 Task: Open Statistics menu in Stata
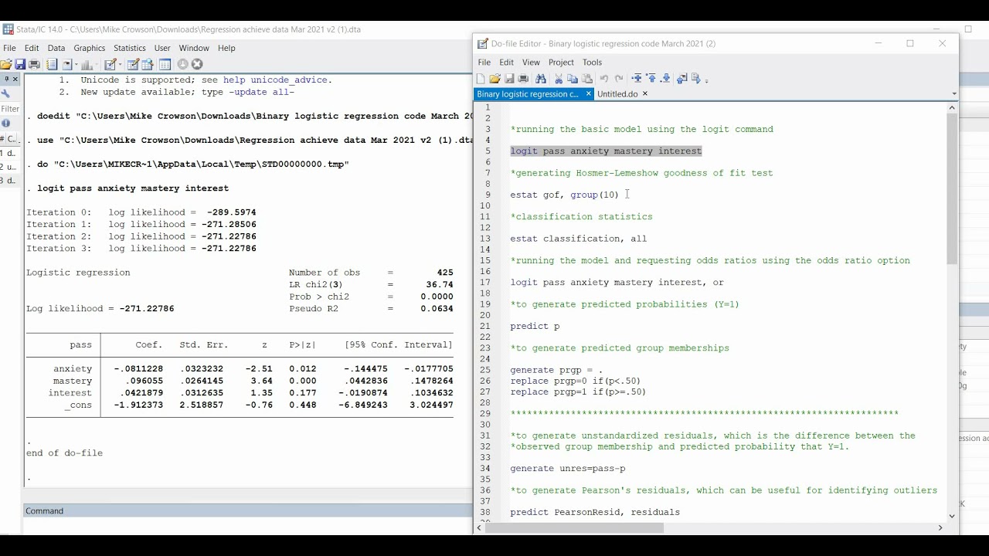coord(130,48)
